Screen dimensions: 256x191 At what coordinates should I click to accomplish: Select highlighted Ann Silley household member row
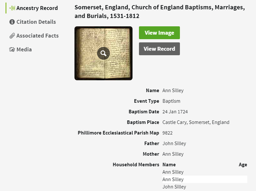tap(205, 179)
